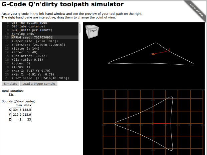Click the Min X: -0.91 line
This screenshot has height=155, width=207.
tap(33, 74)
